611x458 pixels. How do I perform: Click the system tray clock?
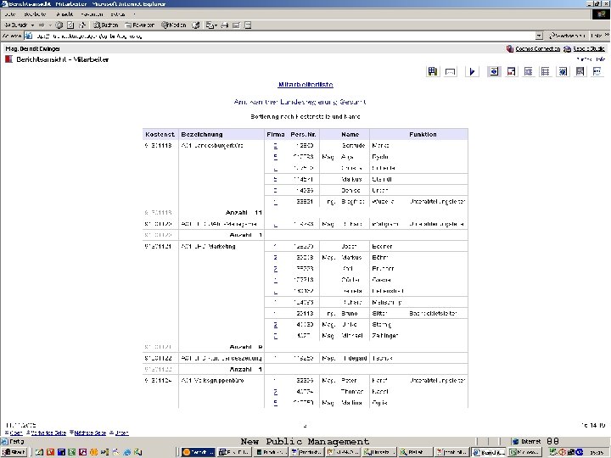pos(597,452)
